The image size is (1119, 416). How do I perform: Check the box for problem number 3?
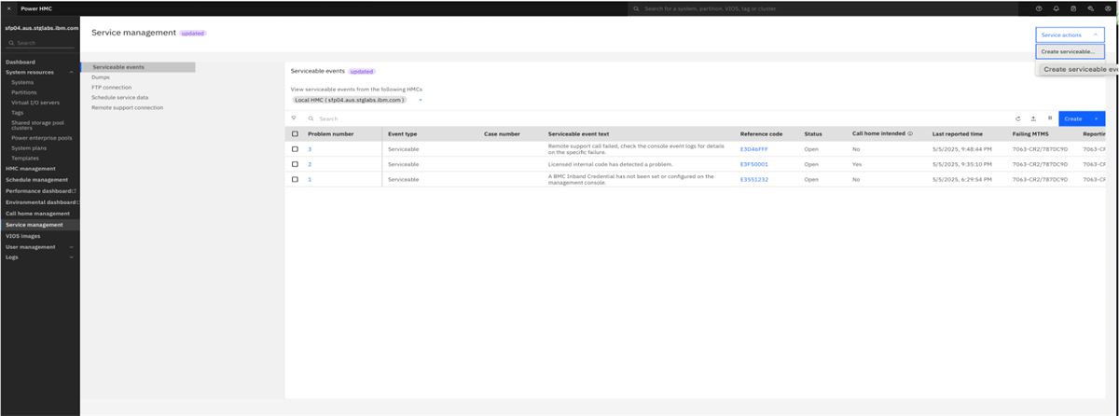click(x=296, y=149)
